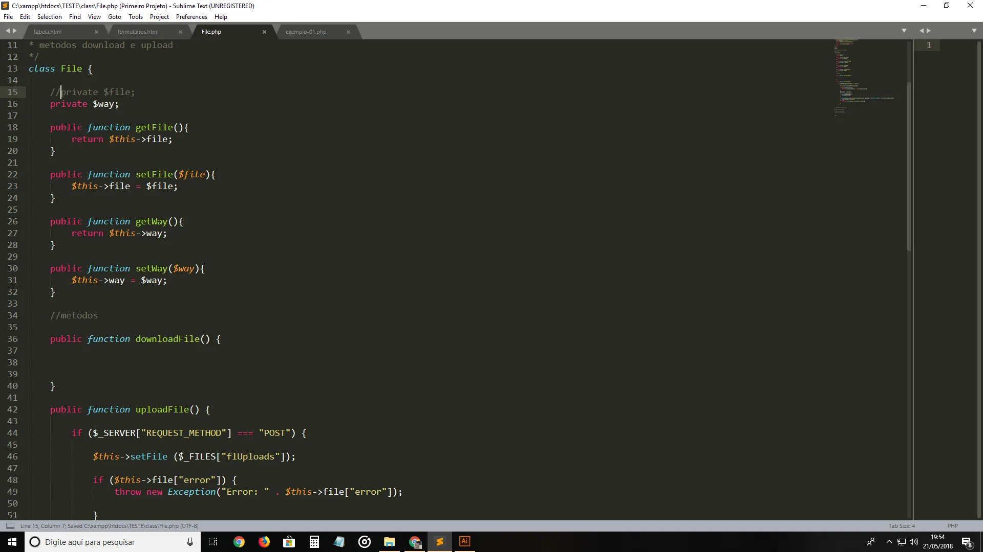Open the Calculator taskbar icon
This screenshot has height=552, width=983.
click(314, 542)
